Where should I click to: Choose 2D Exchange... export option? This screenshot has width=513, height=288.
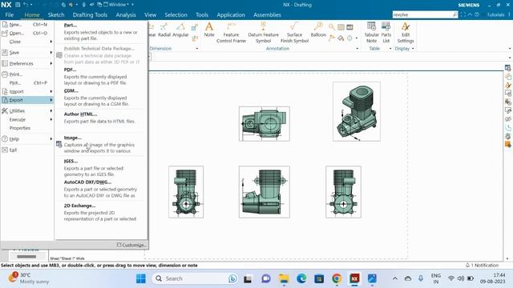click(x=100, y=212)
